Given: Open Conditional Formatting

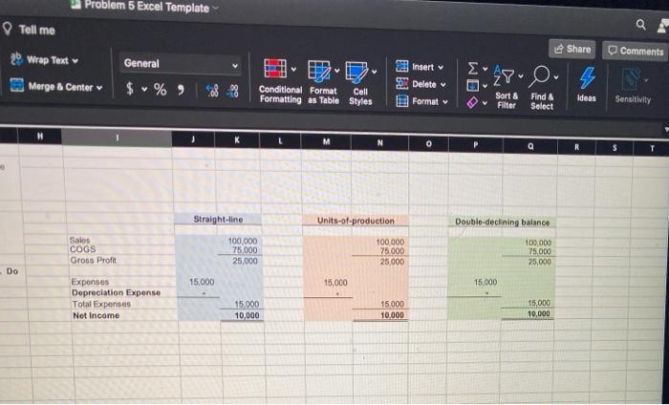Looking at the screenshot, I should (x=280, y=81).
